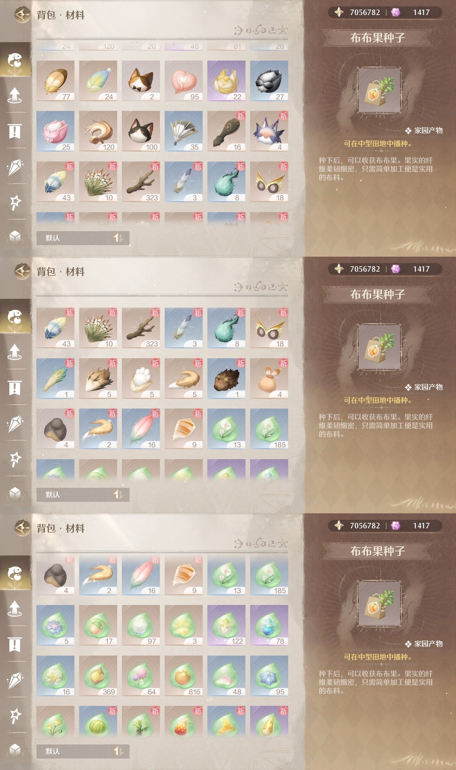The width and height of the screenshot is (456, 770).
Task: Select the blue flower seed with count 95
Action: click(x=269, y=676)
